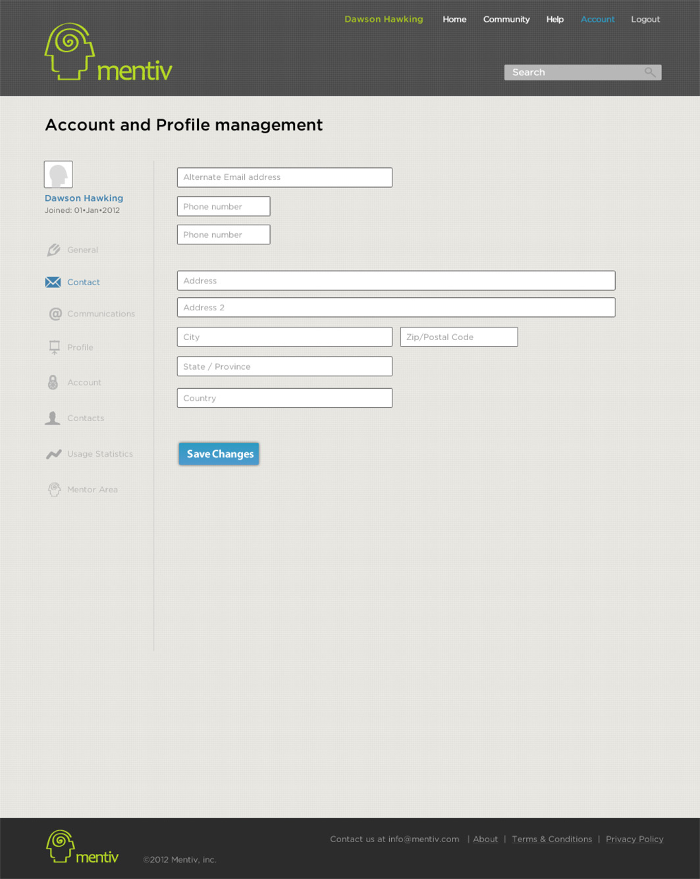700x879 pixels.
Task: Click the mentiv logo in header
Action: pos(109,52)
